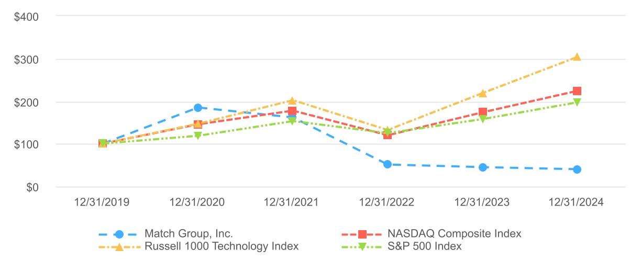Select the NASDAQ square marker at 12/31/2024
Image resolution: width=641 pixels, height=272 pixels.
click(x=577, y=91)
